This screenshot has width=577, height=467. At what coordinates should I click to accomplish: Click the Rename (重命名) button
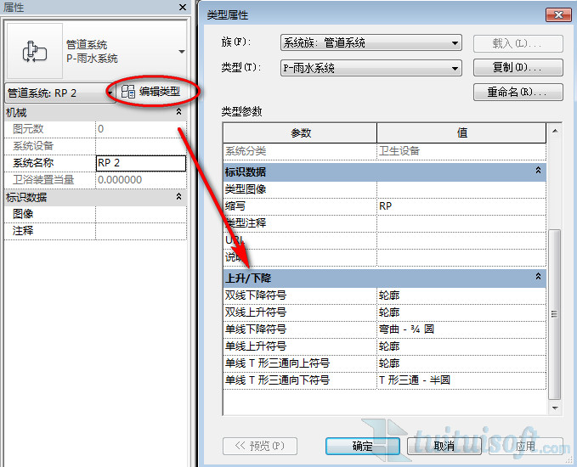[518, 92]
